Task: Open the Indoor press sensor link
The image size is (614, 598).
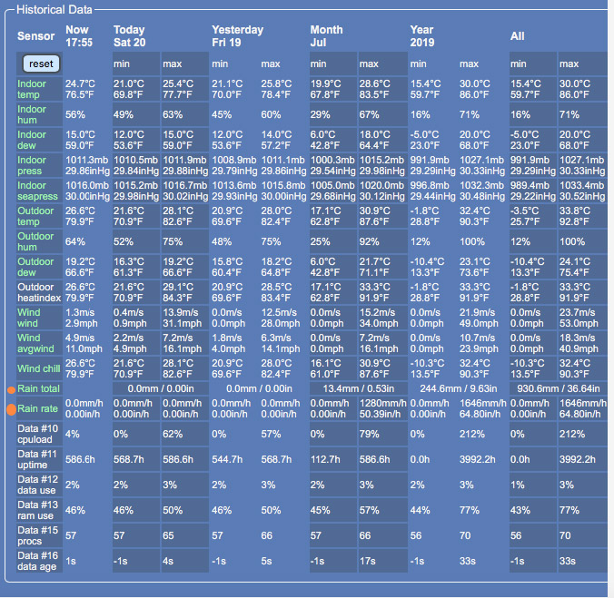Action: point(32,165)
